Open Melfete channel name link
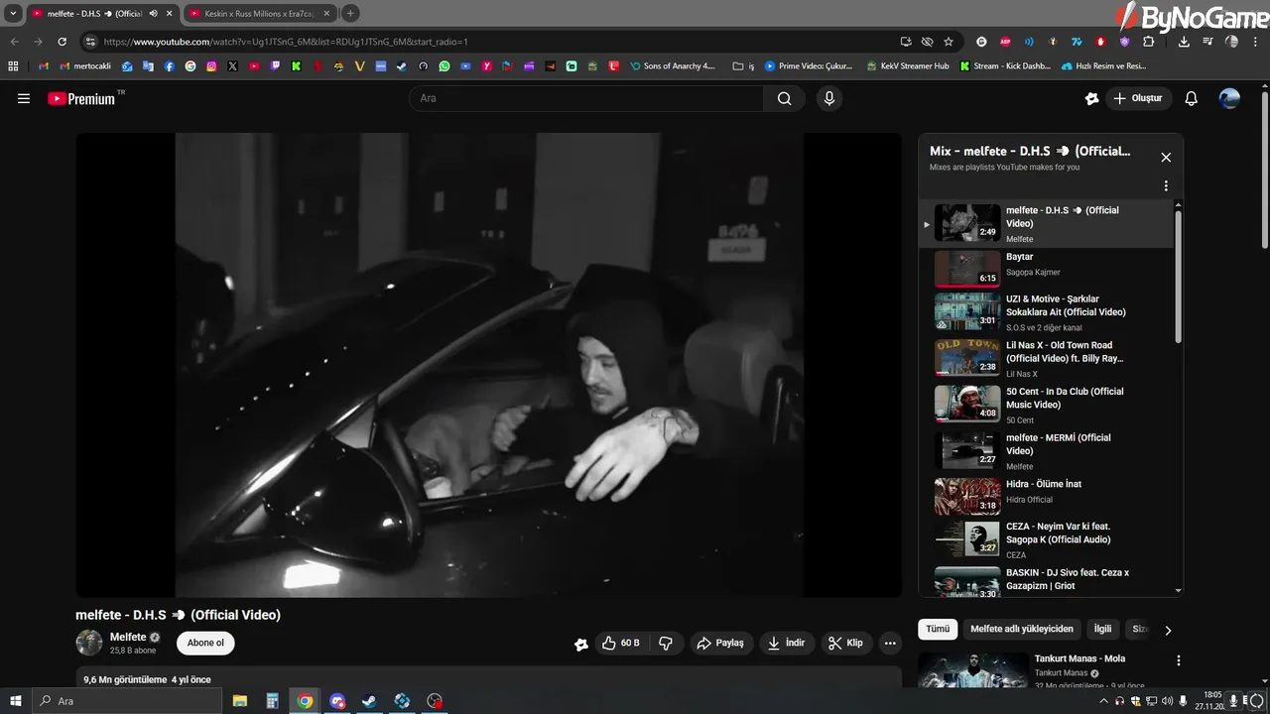Image resolution: width=1270 pixels, height=714 pixels. point(128,637)
